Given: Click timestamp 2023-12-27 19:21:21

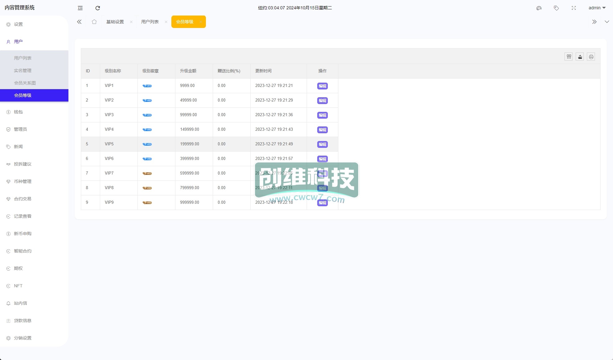Looking at the screenshot, I should pyautogui.click(x=274, y=86).
